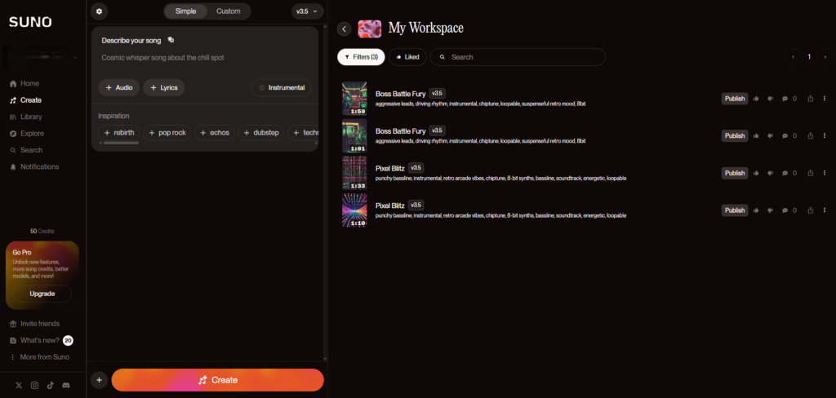Add the rebirth inspiration tag
This screenshot has width=836, height=398.
[x=119, y=133]
